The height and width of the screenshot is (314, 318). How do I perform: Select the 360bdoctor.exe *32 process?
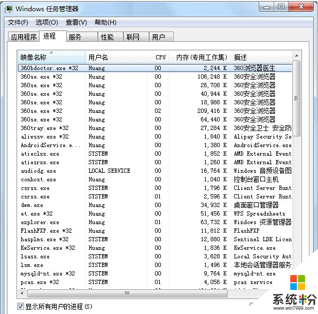tap(155, 68)
